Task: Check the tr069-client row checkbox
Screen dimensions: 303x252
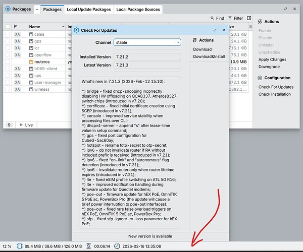Action: [x=8, y=69]
